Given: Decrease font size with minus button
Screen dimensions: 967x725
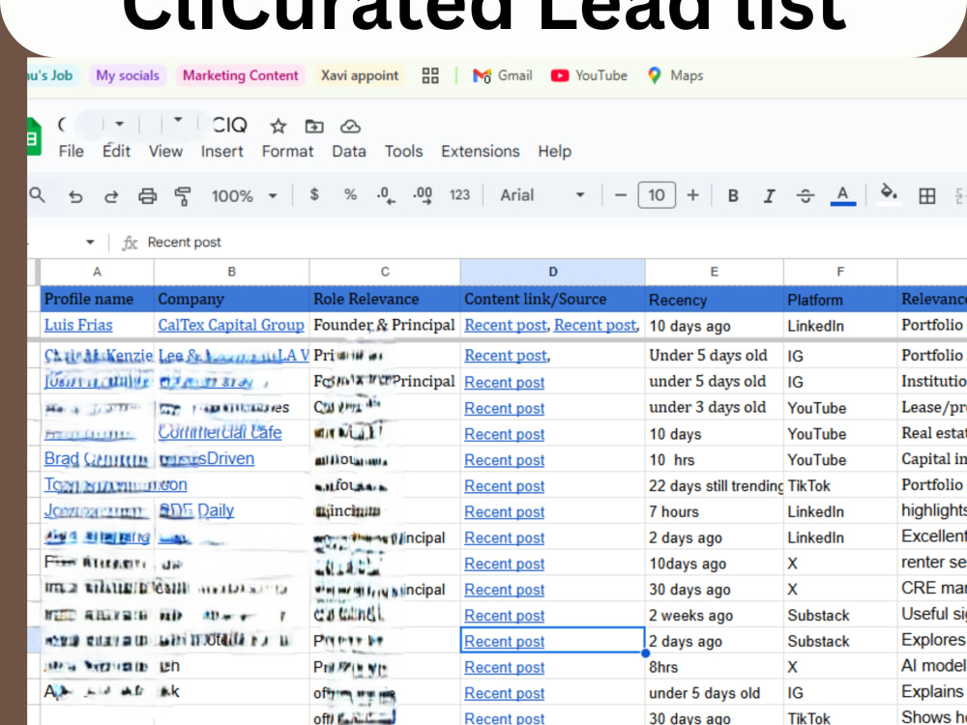Looking at the screenshot, I should pyautogui.click(x=621, y=195).
